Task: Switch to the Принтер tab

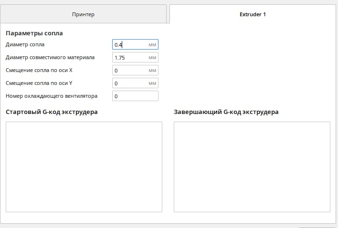Action: [83, 14]
